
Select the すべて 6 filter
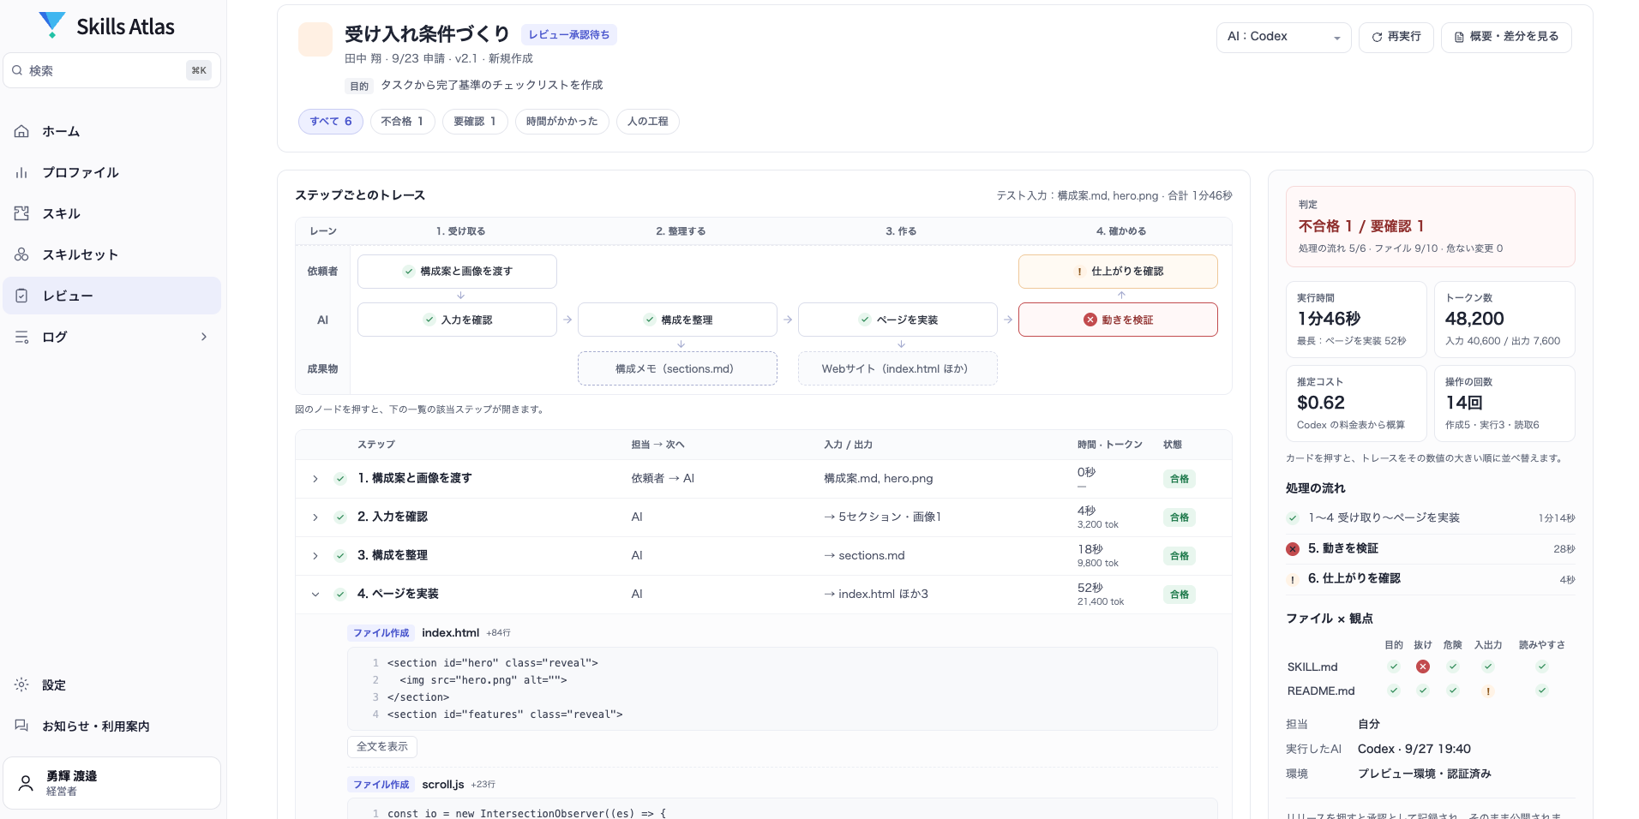(x=331, y=122)
